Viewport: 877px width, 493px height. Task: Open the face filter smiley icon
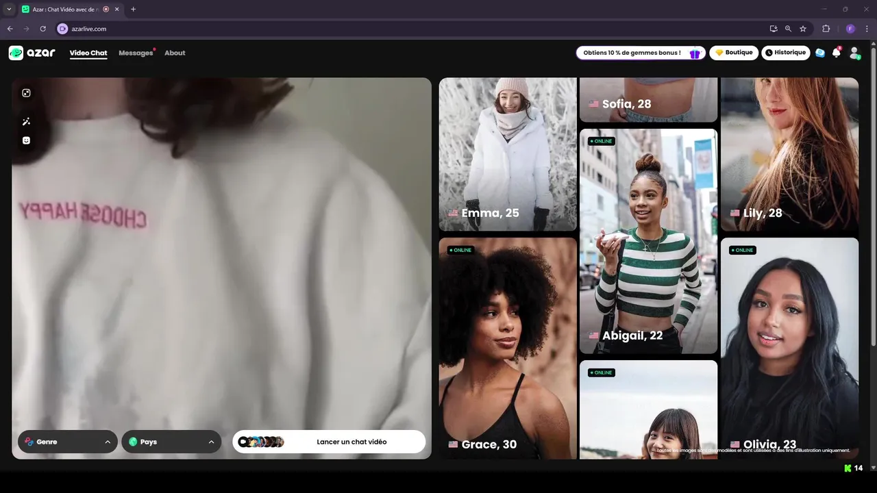(26, 140)
